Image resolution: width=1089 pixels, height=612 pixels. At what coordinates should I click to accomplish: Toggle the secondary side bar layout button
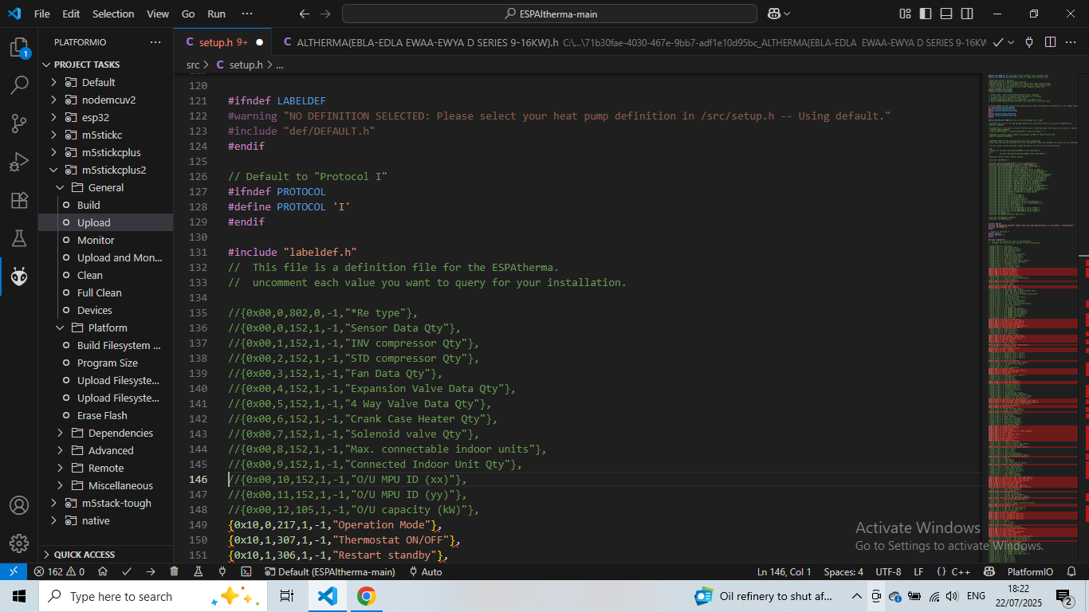965,14
